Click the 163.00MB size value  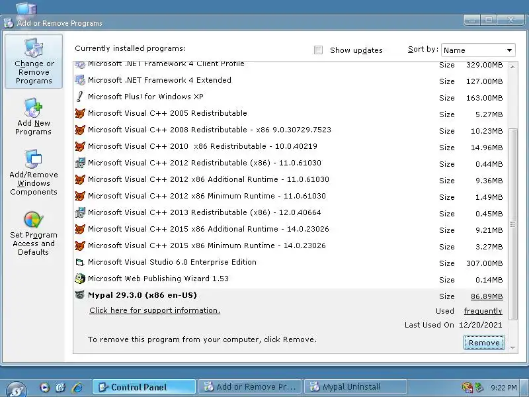[485, 98]
